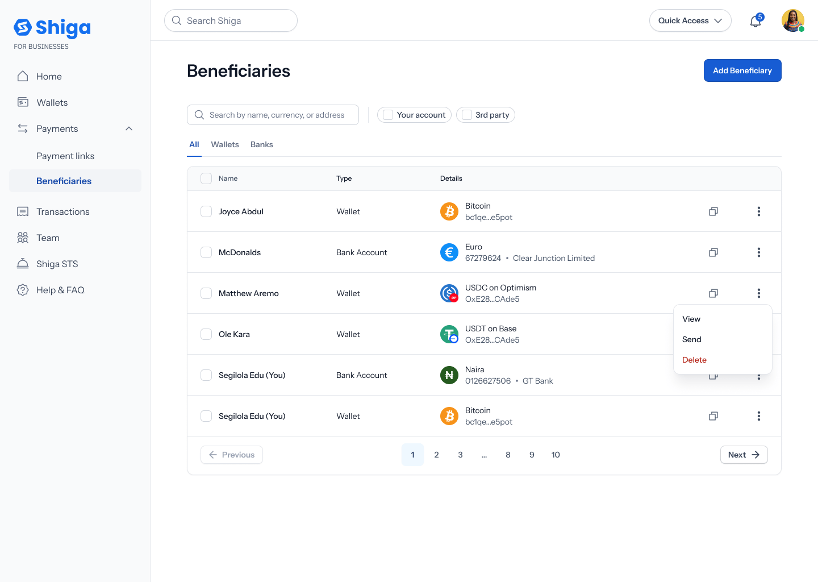The height and width of the screenshot is (582, 818).
Task: Open the notifications bell
Action: click(x=756, y=21)
